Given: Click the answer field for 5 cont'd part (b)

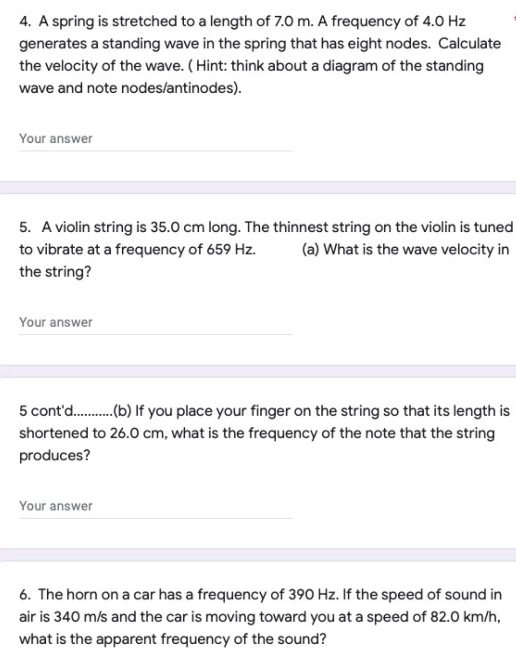Looking at the screenshot, I should coord(156,506).
